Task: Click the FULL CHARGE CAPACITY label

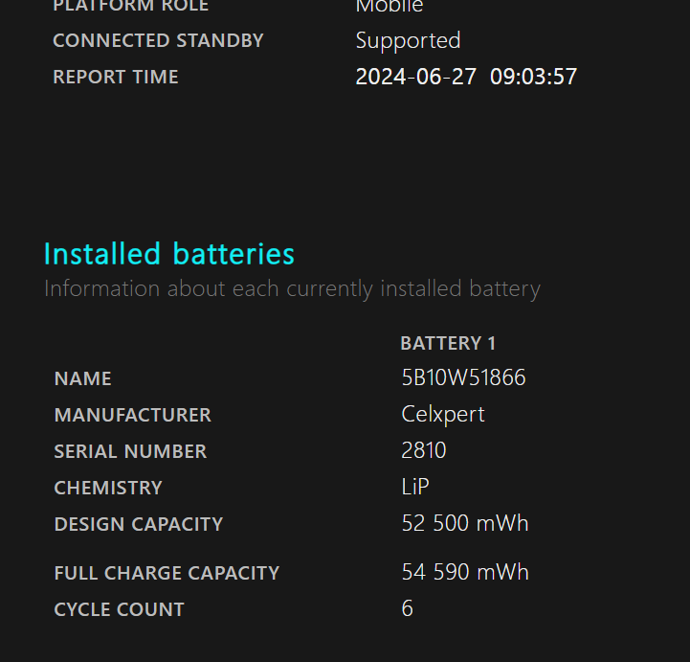Action: [167, 573]
